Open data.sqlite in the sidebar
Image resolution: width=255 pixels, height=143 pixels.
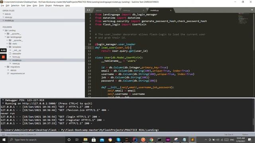pos(17,54)
